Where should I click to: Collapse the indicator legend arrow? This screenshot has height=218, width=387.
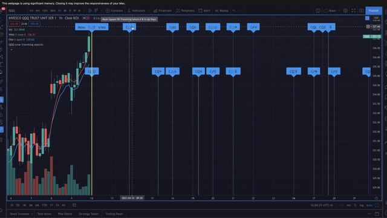[11, 50]
